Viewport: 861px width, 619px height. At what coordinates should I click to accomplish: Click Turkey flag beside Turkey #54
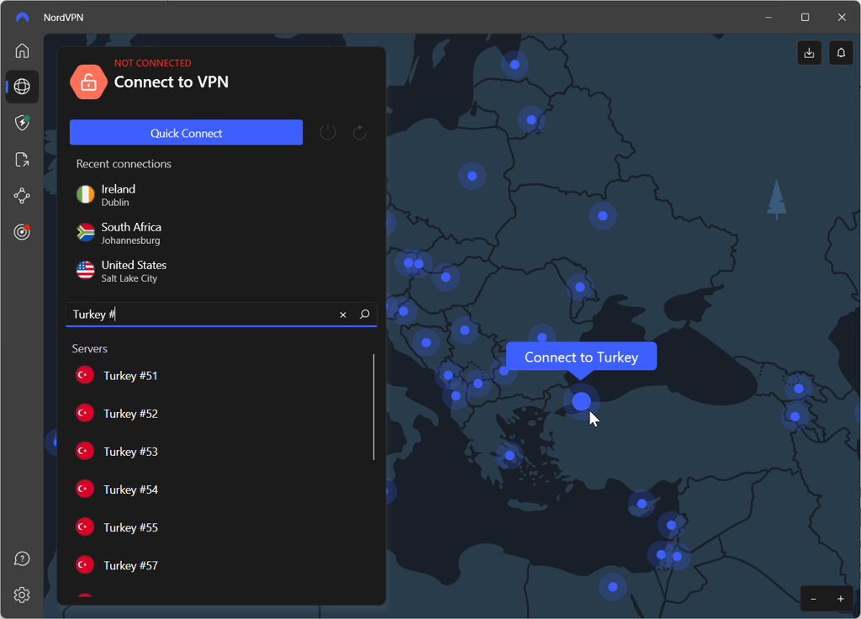85,489
